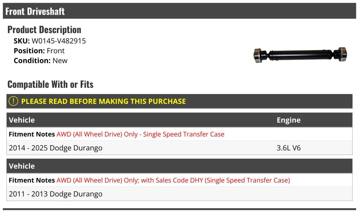Click the yellow warning exclamation icon
The image size is (359, 213).
tap(13, 101)
